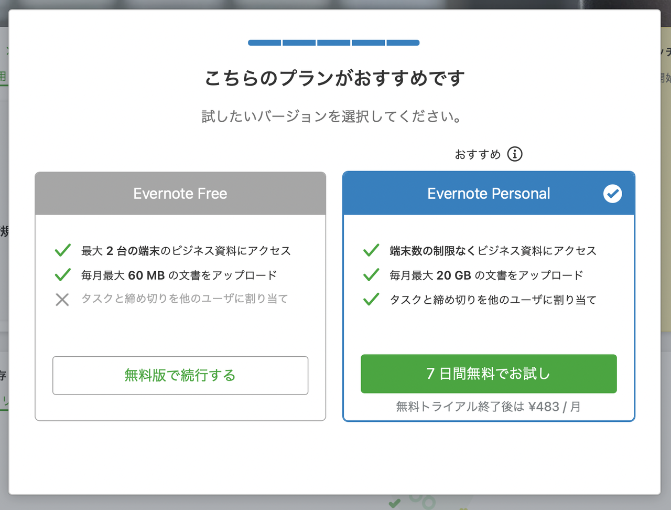Click the gray X beside the Free plan task feature

(x=62, y=300)
